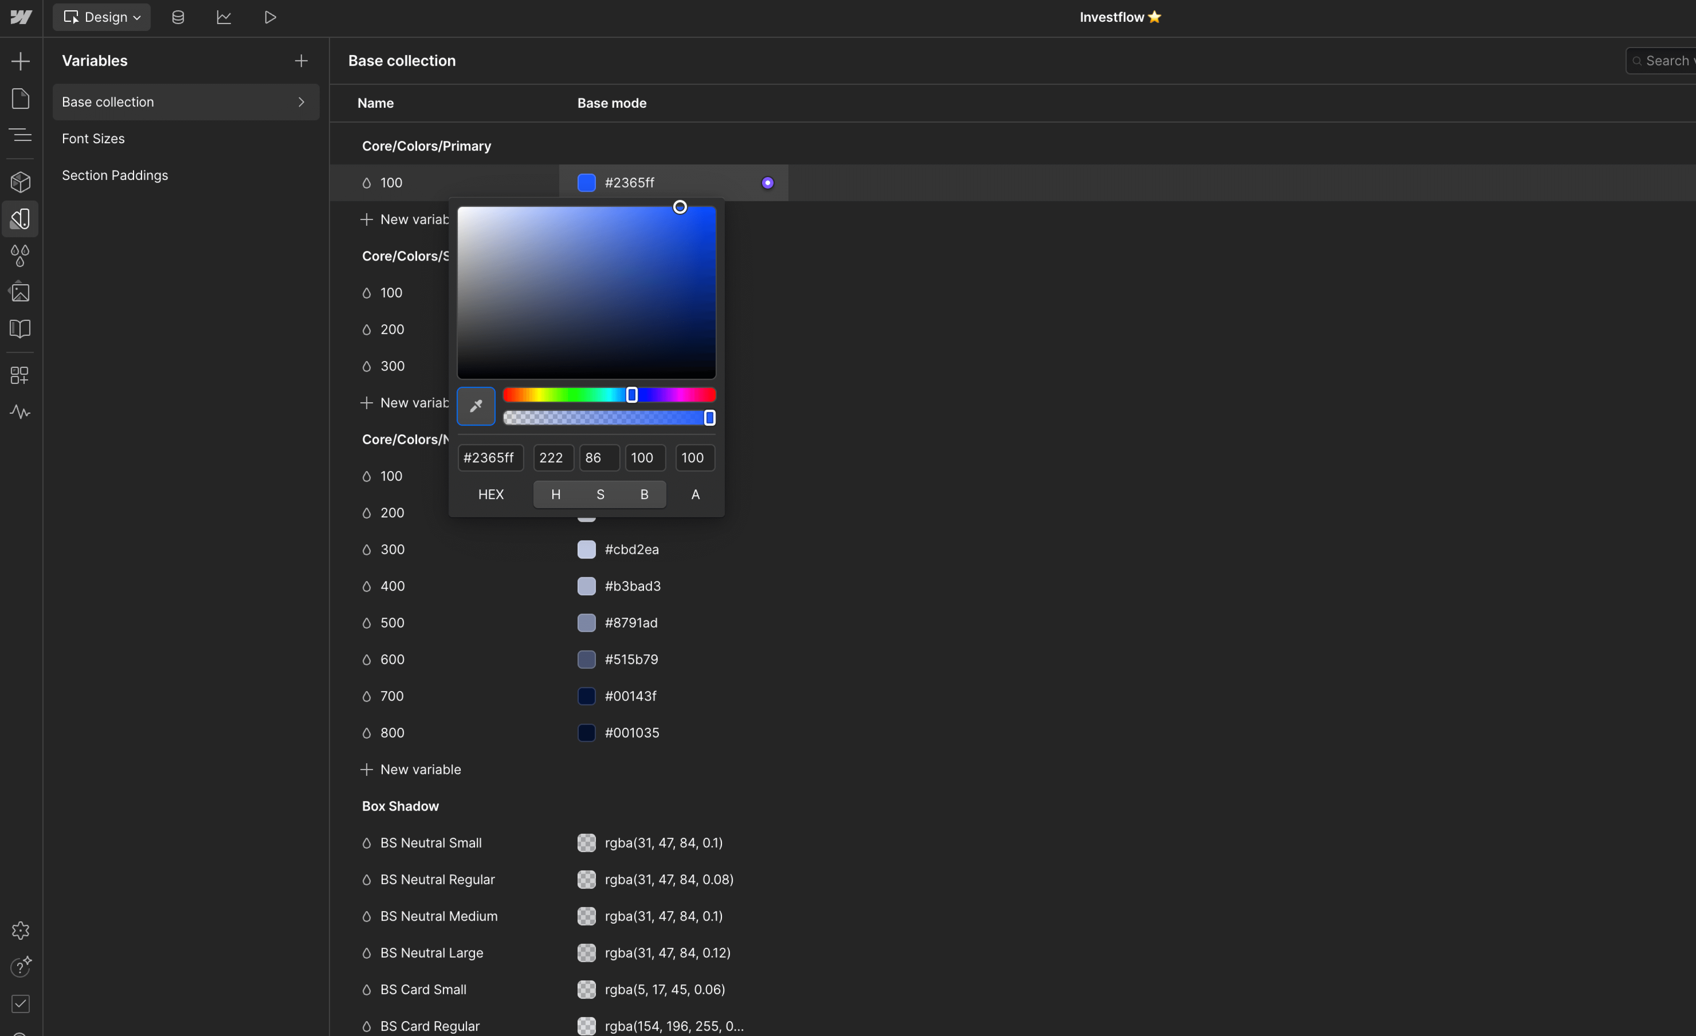Viewport: 1696px width, 1036px height.
Task: Open the Add elements panel
Action: tap(20, 61)
